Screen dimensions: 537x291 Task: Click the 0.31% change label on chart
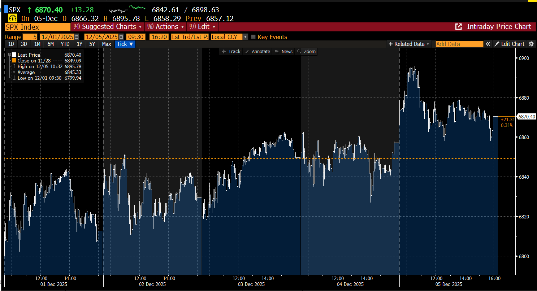pos(506,125)
